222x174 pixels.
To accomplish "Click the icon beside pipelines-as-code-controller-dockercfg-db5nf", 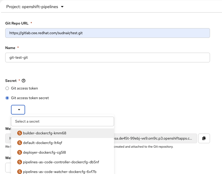I will [19, 162].
